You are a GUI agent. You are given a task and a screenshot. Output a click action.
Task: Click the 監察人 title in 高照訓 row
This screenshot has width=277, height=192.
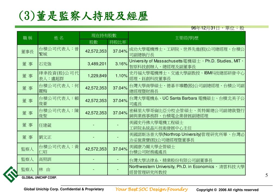(28, 159)
